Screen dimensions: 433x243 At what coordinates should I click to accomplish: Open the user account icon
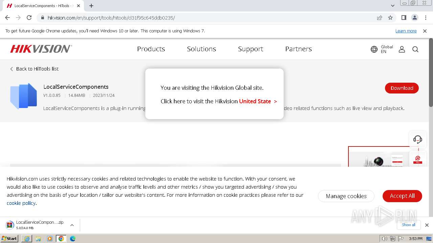click(402, 49)
